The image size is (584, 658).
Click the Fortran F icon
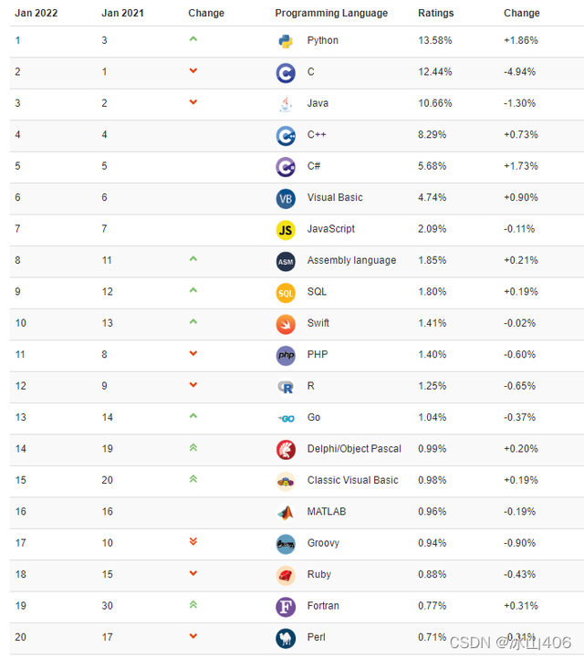[x=286, y=606]
